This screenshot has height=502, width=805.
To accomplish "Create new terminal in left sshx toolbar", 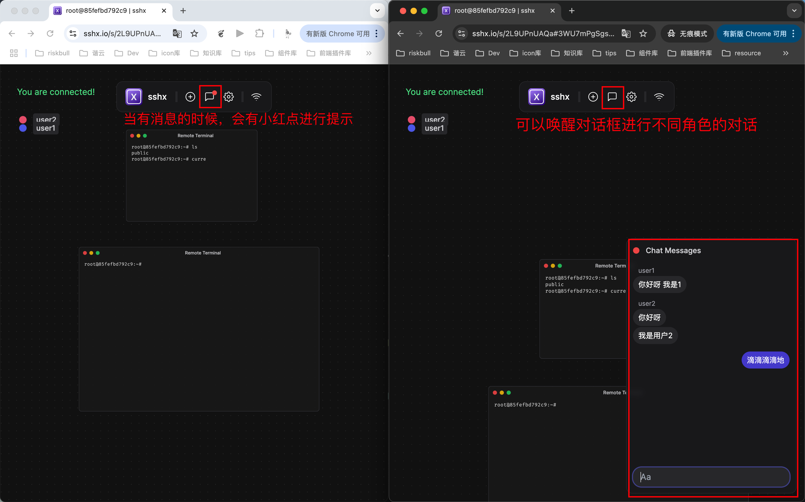I will [190, 97].
